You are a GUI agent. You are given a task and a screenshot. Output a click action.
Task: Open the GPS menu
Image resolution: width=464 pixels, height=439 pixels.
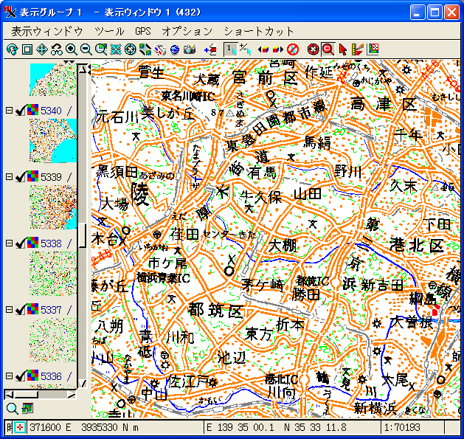[143, 32]
